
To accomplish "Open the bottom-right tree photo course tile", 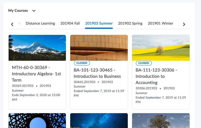I will [x=161, y=121].
